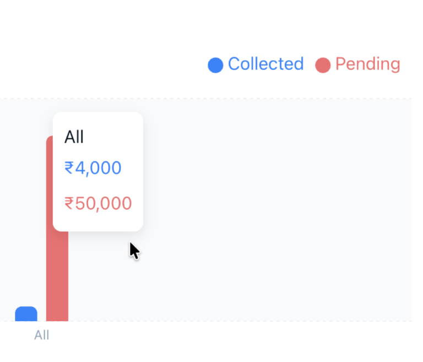Click the "All" x-axis category label
Viewport: 423px width, 362px height.
pos(42,335)
